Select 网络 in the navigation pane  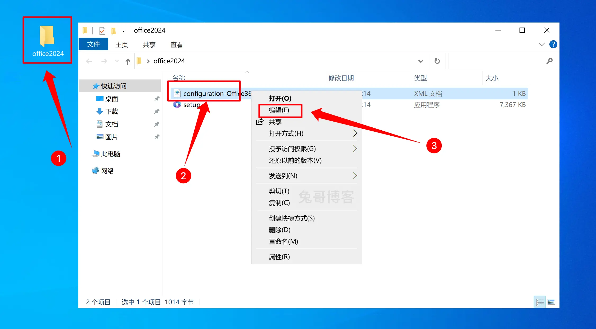point(107,171)
